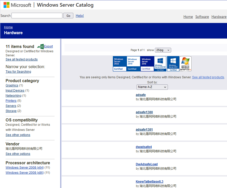This screenshot has width=227, height=188.
Task: Open the 25/pg results dropdown
Action: [x=163, y=50]
